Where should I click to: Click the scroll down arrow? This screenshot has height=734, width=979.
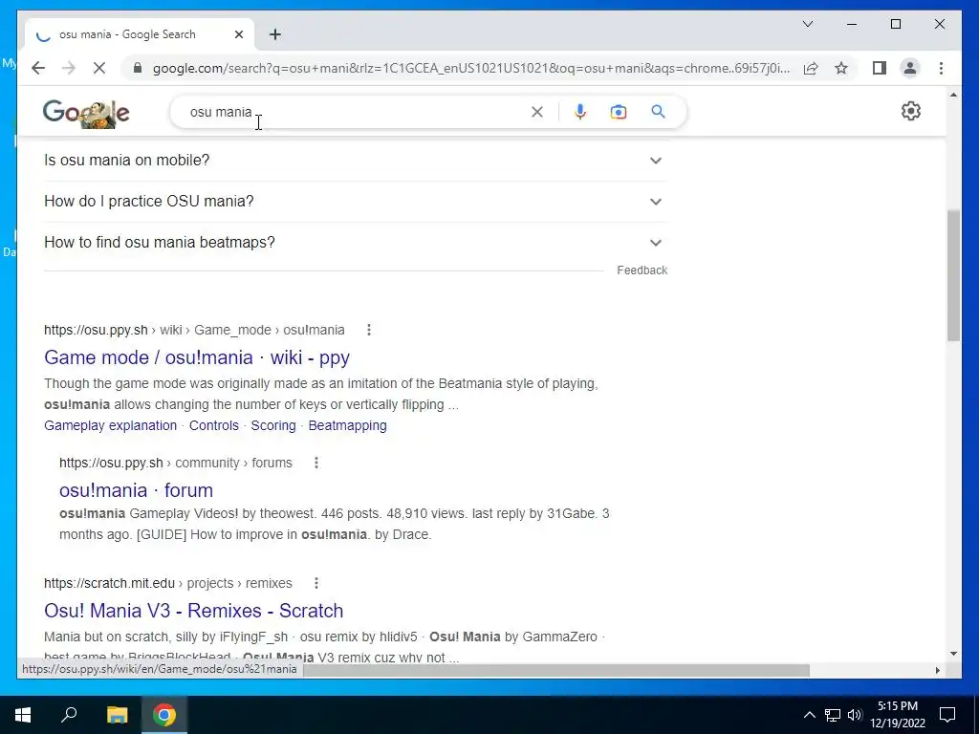953,654
